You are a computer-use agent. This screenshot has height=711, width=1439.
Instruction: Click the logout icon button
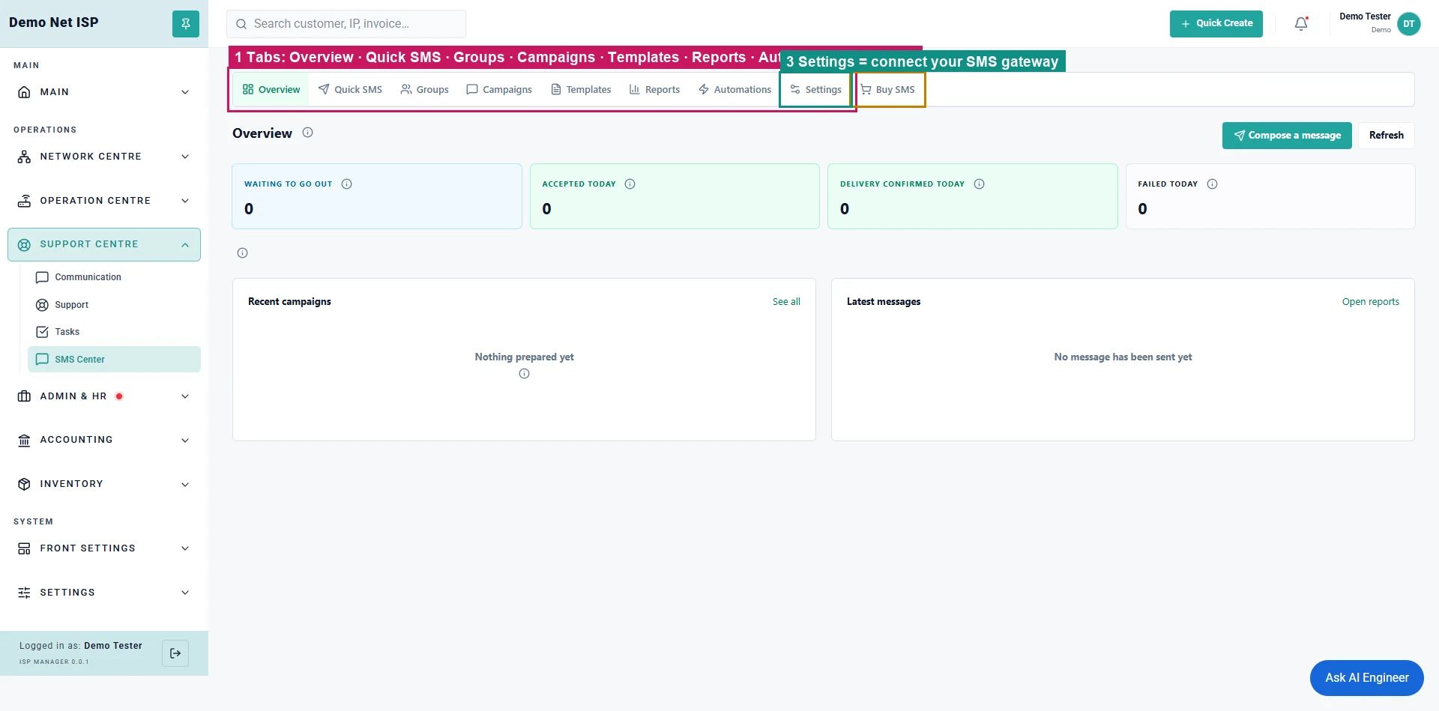[x=175, y=653]
